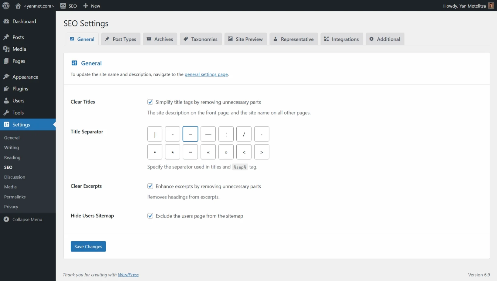
Task: Uncheck Simplify title tags checkbox
Action: click(150, 102)
